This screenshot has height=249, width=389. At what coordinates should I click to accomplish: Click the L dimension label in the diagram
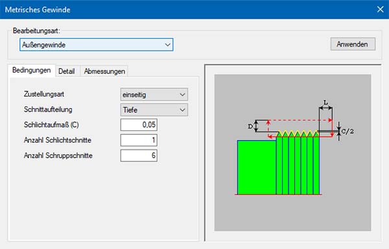tap(325, 102)
